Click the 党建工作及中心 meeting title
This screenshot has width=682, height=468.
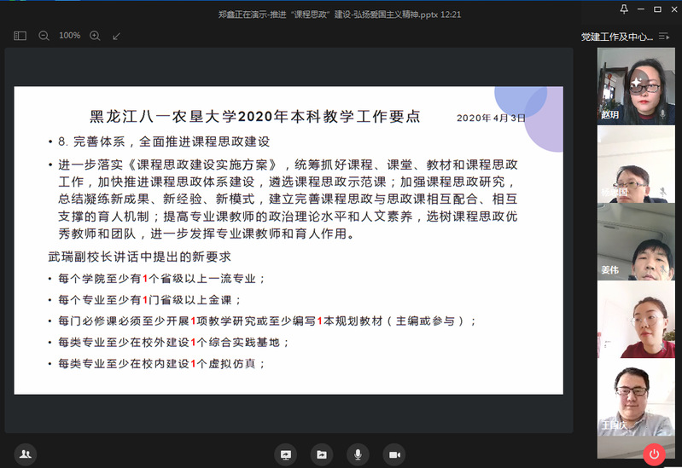click(616, 37)
